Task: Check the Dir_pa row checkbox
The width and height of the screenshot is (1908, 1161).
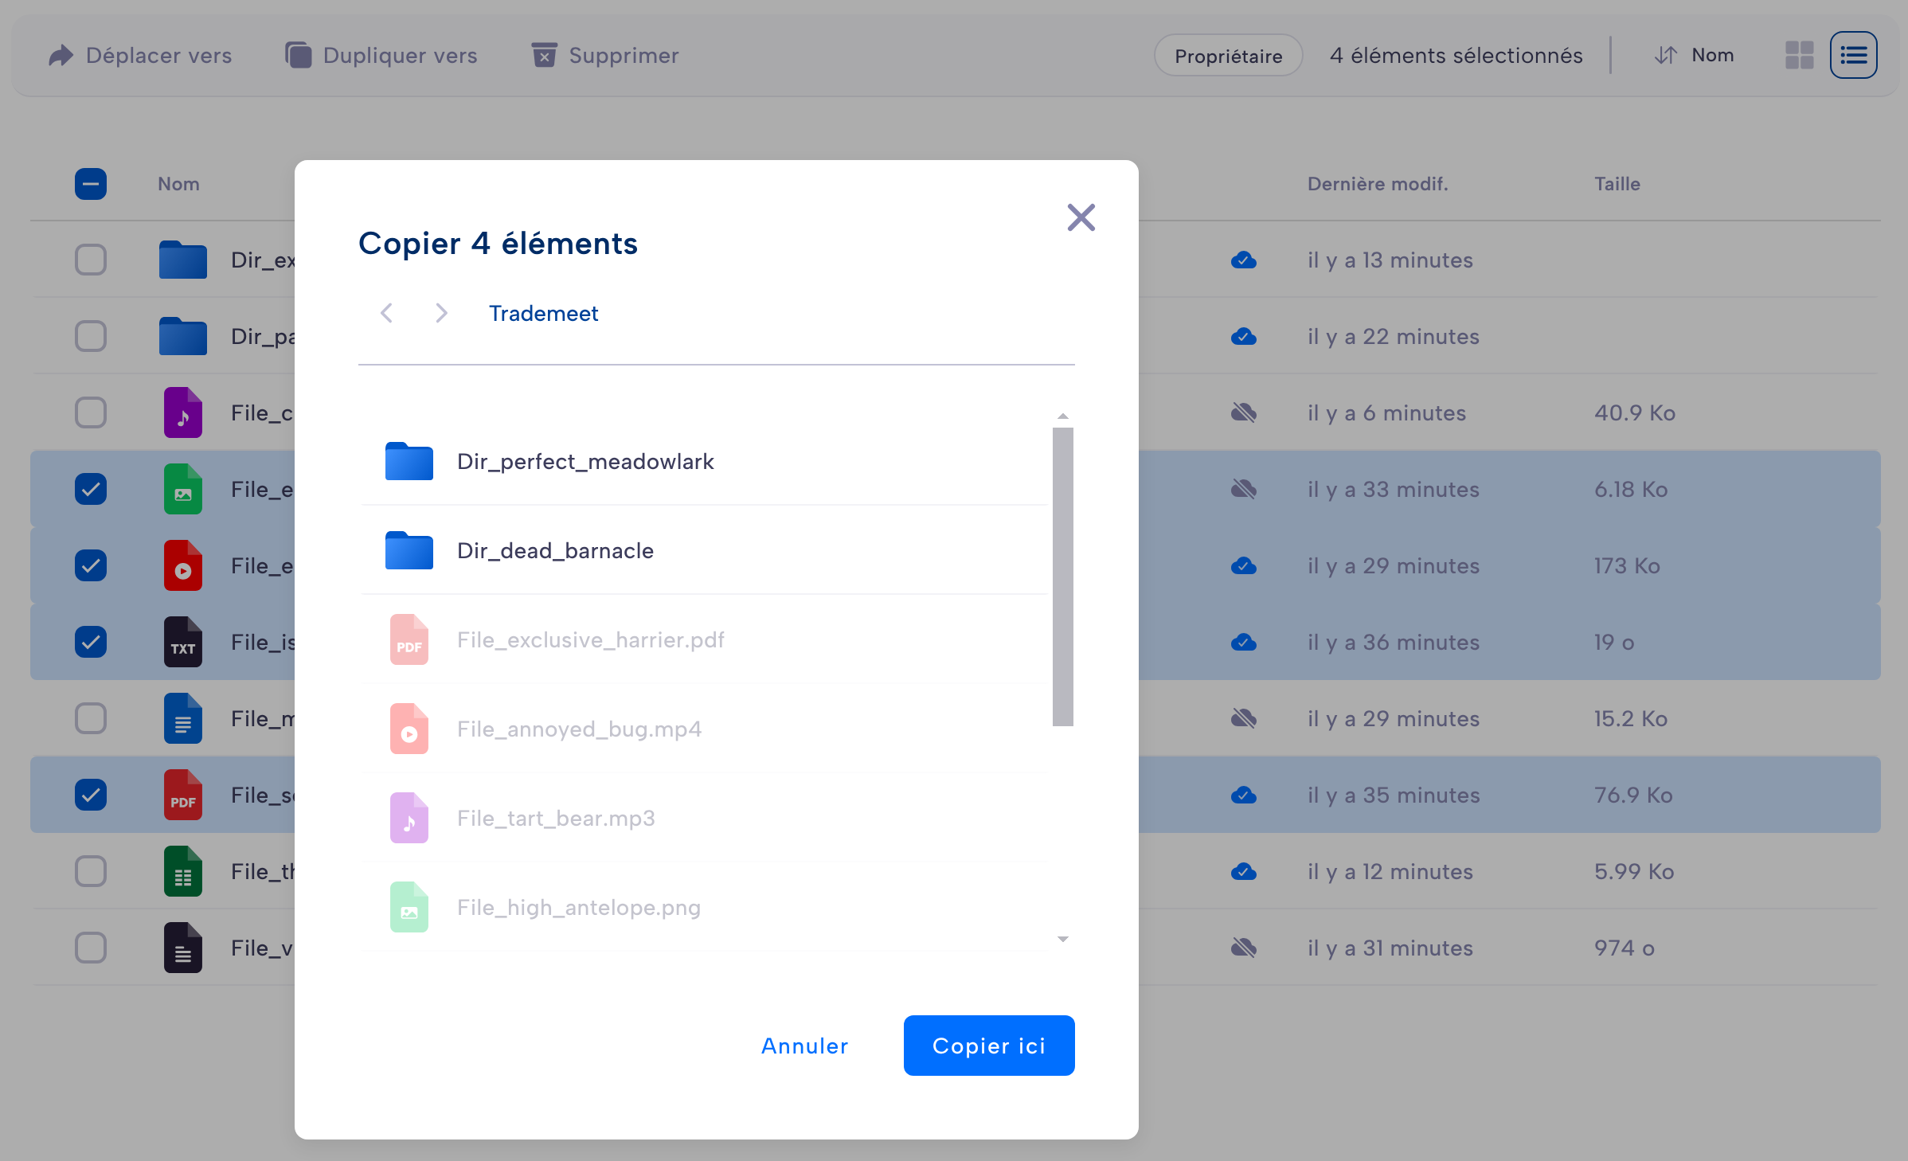Action: click(x=91, y=336)
